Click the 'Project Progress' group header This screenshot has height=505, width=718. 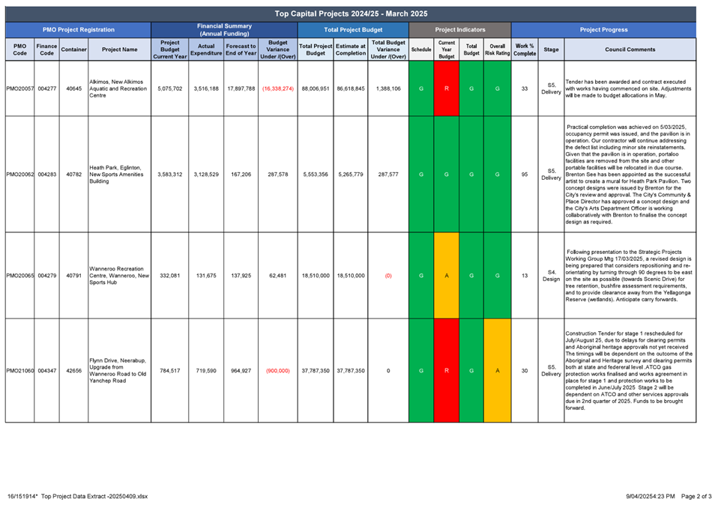(603, 30)
